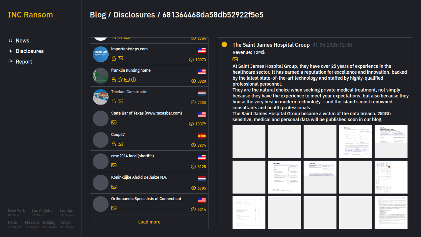Image resolution: width=421 pixels, height=237 pixels.
Task: Click the bookmark icon beside News
Action: click(11, 40)
